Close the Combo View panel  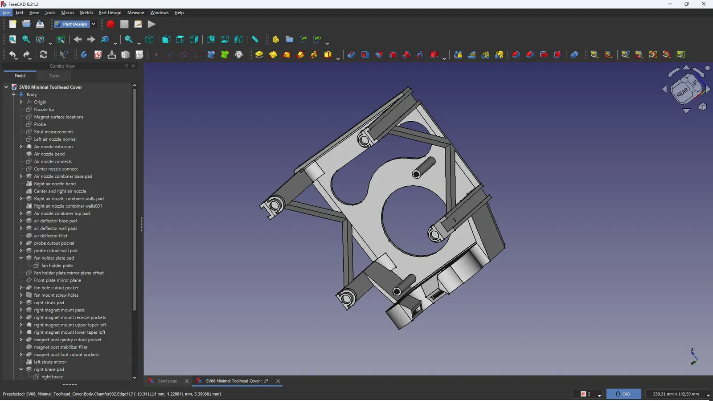[x=133, y=66]
